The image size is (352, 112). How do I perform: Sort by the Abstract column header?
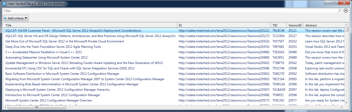(x=324, y=25)
